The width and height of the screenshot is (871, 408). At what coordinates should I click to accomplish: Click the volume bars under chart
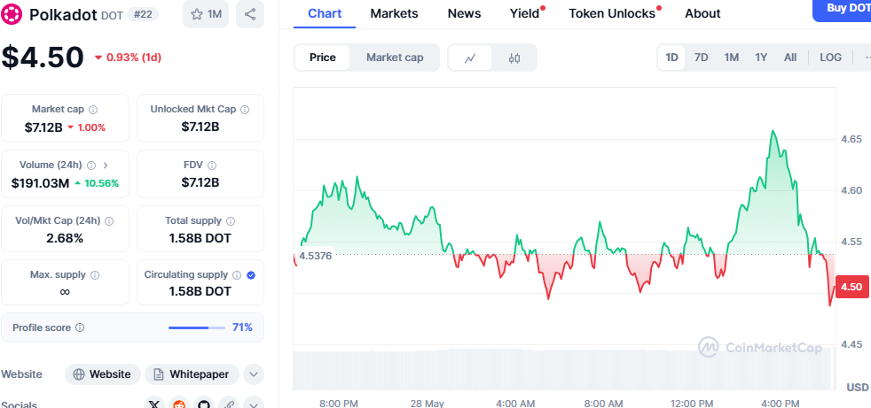[x=564, y=369]
